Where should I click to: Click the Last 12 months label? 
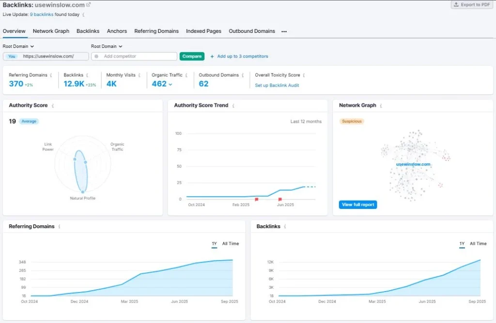[306, 121]
